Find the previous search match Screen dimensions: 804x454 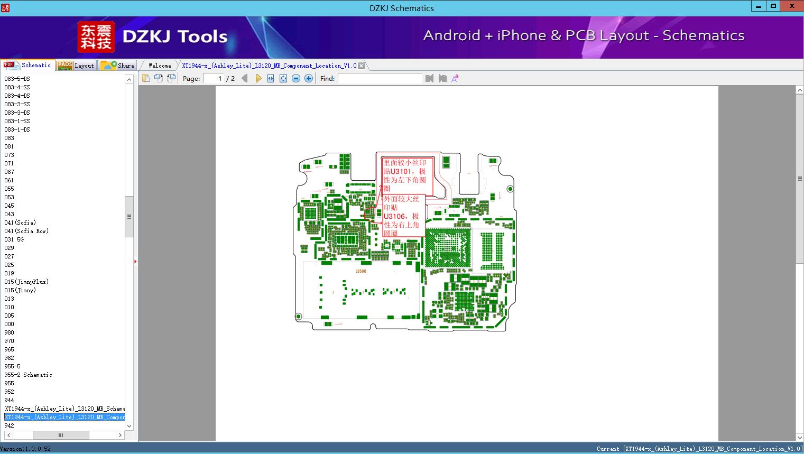click(429, 78)
